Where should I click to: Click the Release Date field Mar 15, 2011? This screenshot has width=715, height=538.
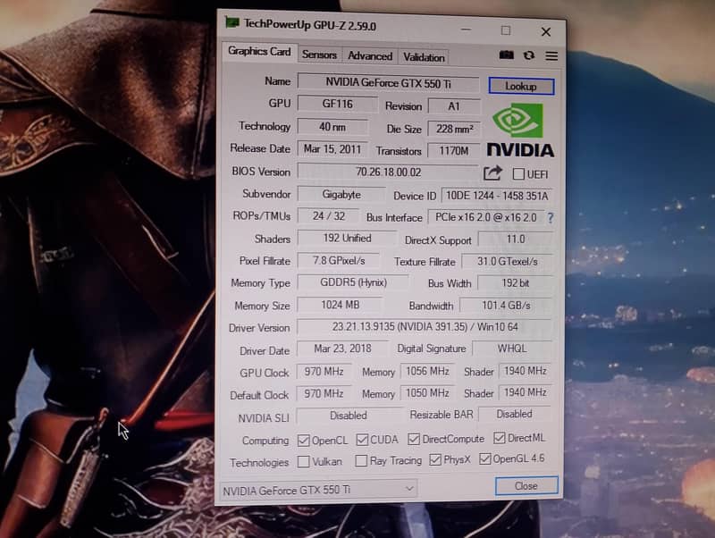coord(332,149)
